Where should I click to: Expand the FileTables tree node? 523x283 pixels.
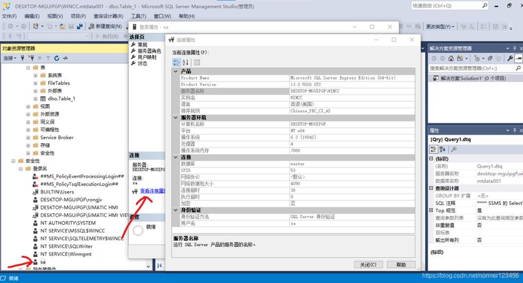click(35, 83)
